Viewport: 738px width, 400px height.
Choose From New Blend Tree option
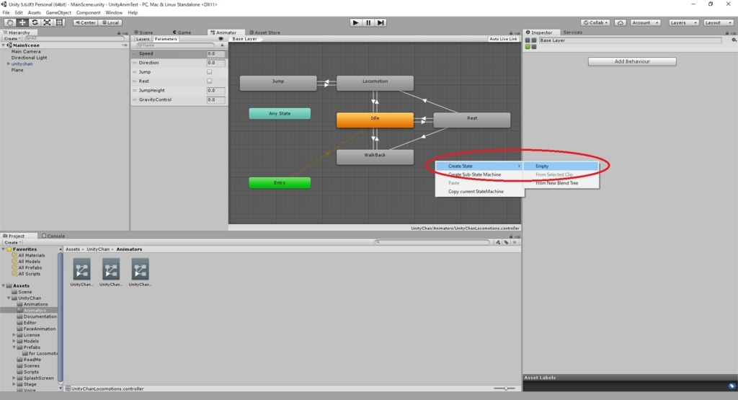pos(561,183)
